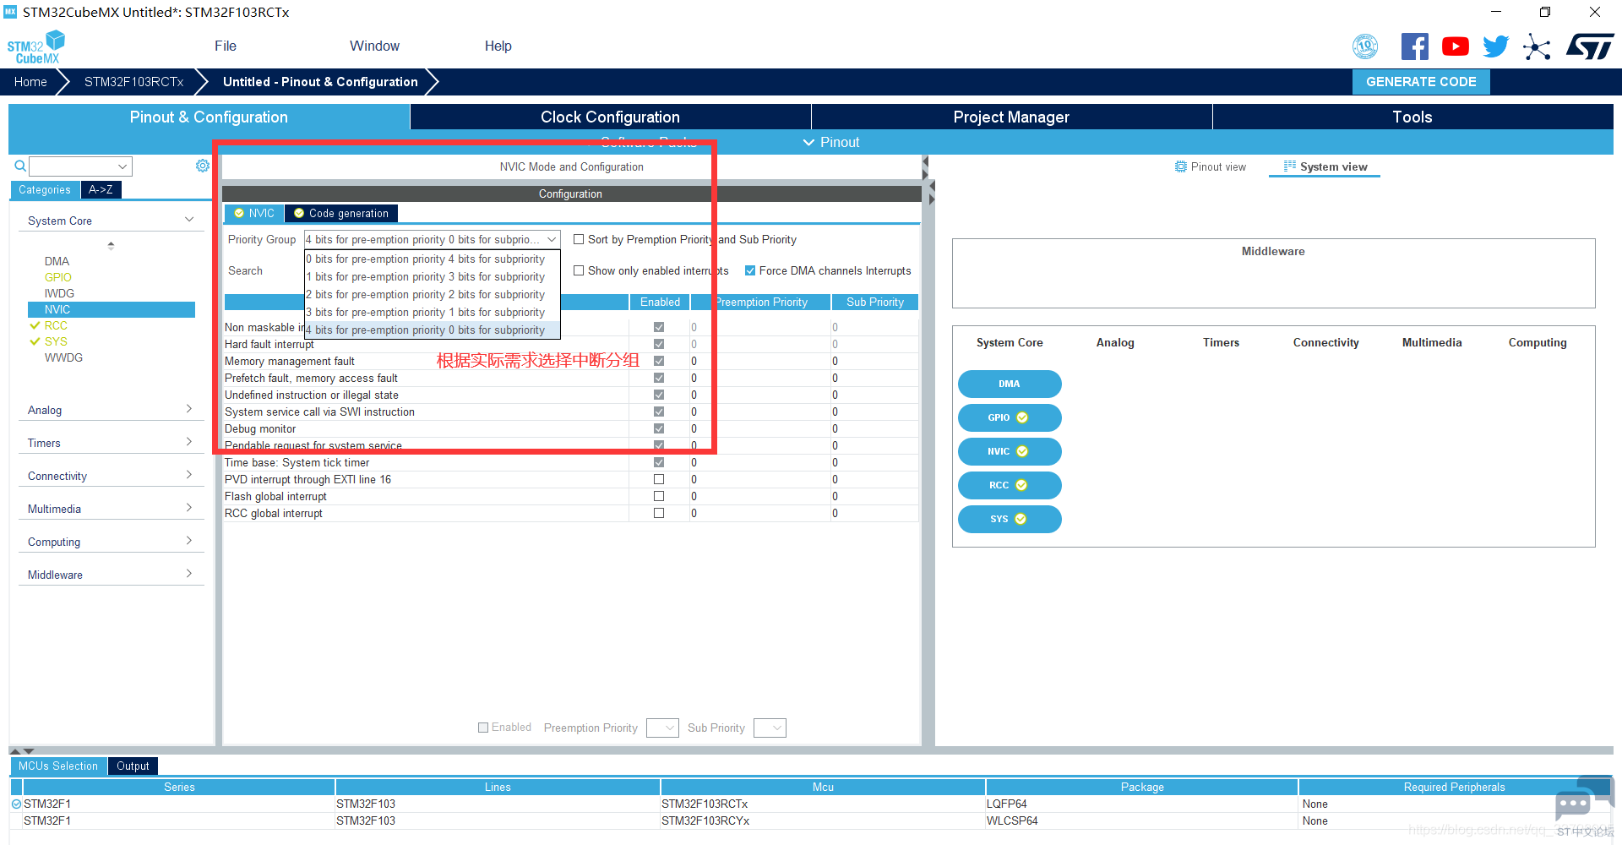Switch to Tools tab
Viewport: 1622px width, 845px height.
1412,117
